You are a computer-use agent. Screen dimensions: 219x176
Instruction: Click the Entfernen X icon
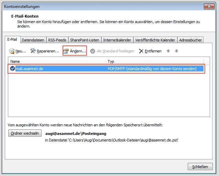141,51
